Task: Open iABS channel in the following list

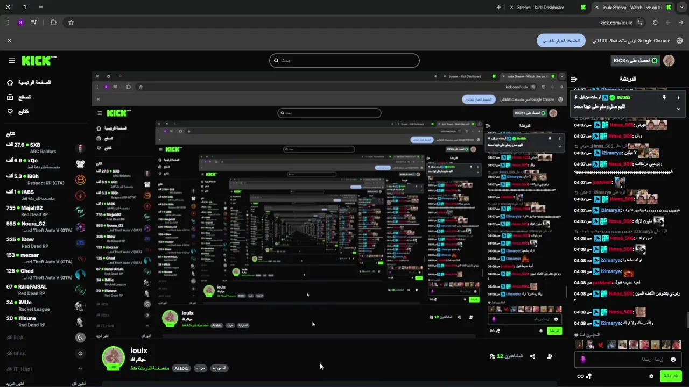Action: click(x=46, y=195)
